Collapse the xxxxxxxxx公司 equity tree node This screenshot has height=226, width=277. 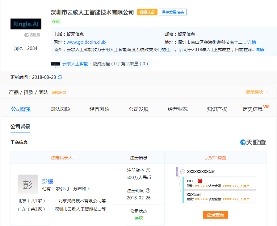(183, 172)
